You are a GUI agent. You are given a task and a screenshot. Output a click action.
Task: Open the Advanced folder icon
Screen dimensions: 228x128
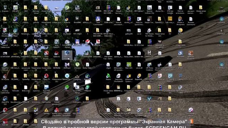click(x=26, y=31)
